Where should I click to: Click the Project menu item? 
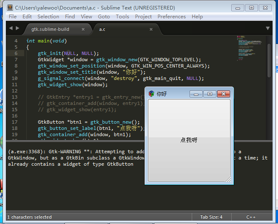143,17
